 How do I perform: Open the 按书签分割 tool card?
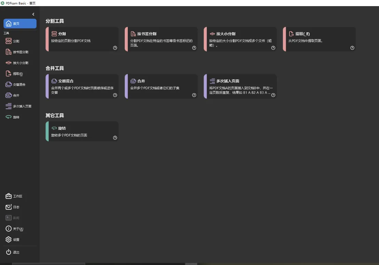(161, 39)
